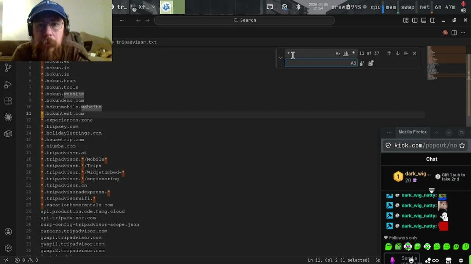This screenshot has width=471, height=264.
Task: Collapse the chat leaderboard handle
Action: click(431, 190)
